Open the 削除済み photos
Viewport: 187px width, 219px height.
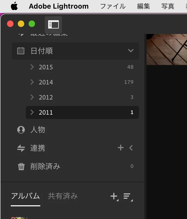pos(45,166)
